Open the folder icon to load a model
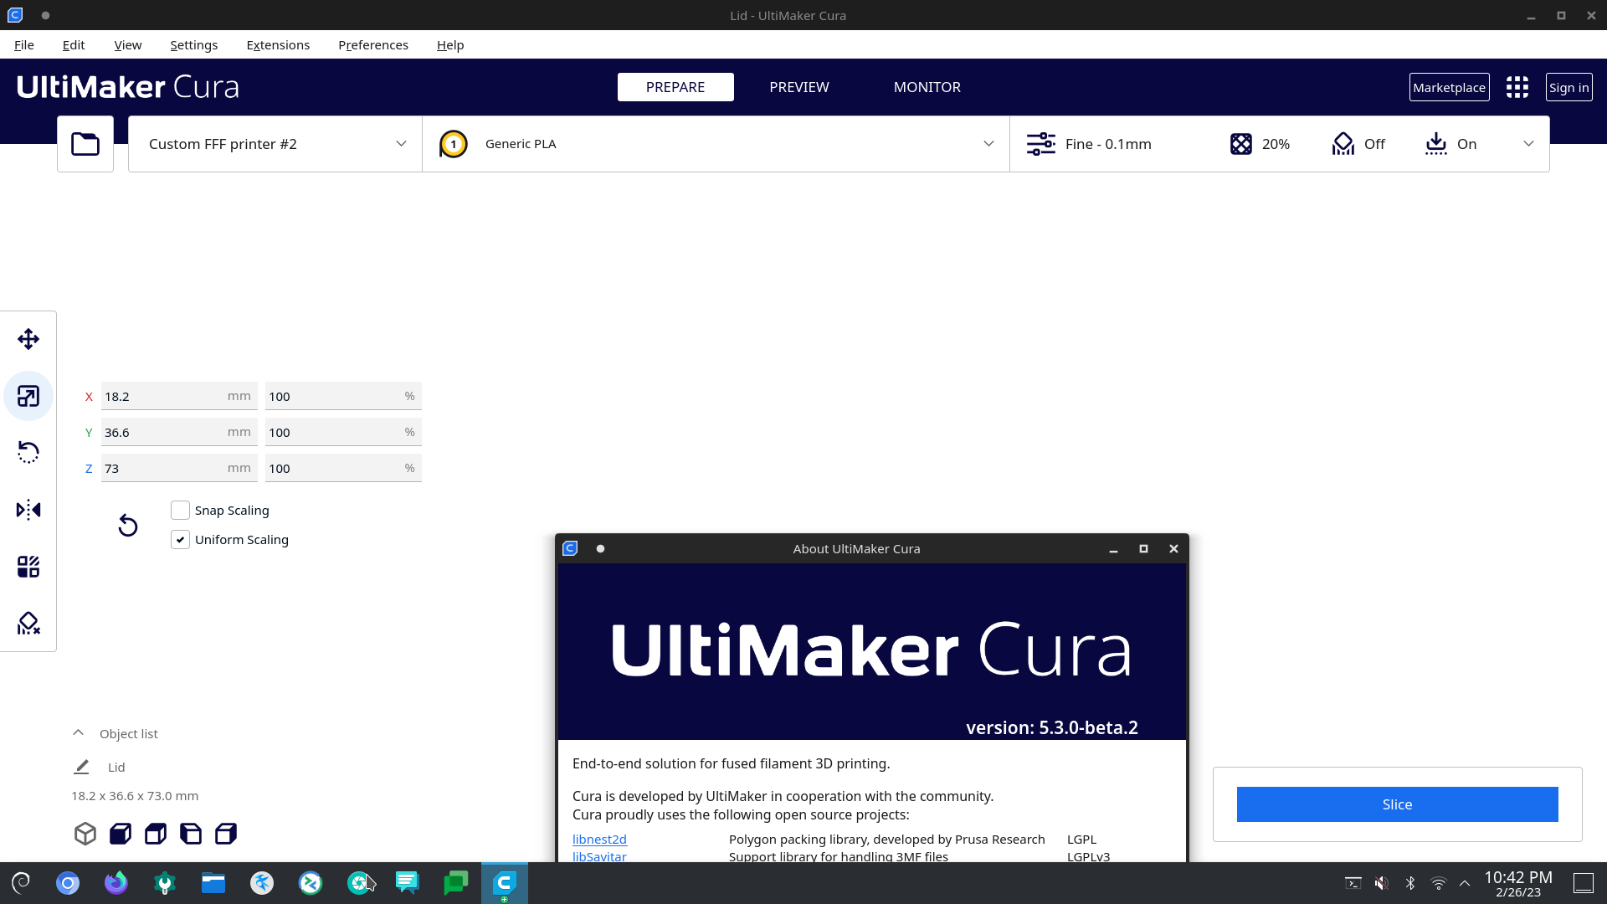This screenshot has width=1607, height=904. pyautogui.click(x=85, y=143)
